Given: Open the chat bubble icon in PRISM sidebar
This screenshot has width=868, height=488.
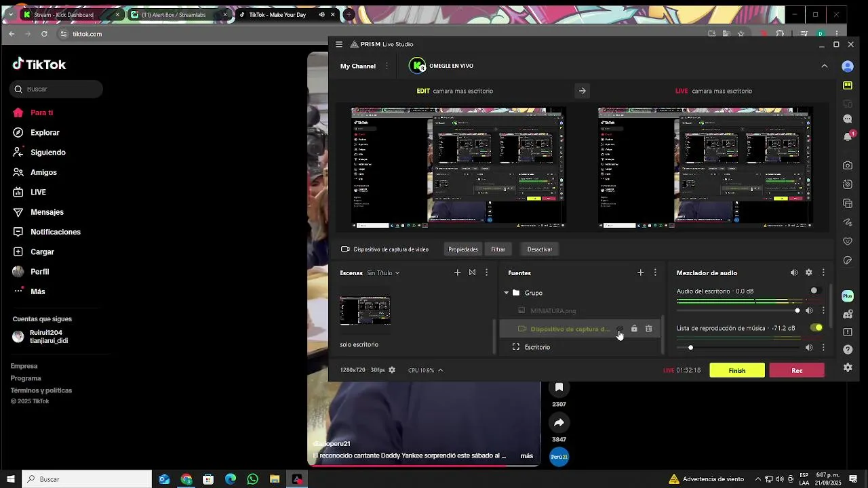Looking at the screenshot, I should 848,119.
